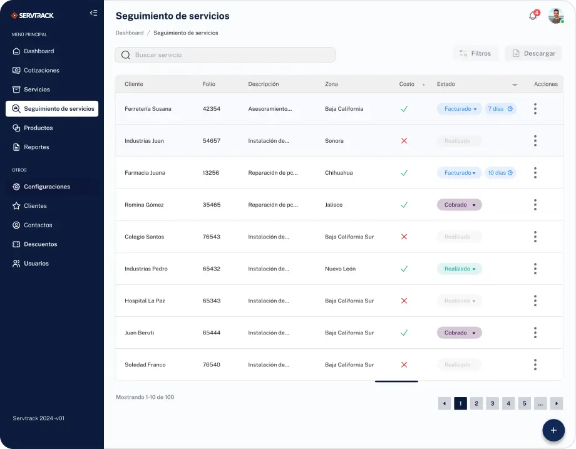Screen dimensions: 576x449
Task: Open row actions for Industrias Pedro
Action: click(535, 269)
